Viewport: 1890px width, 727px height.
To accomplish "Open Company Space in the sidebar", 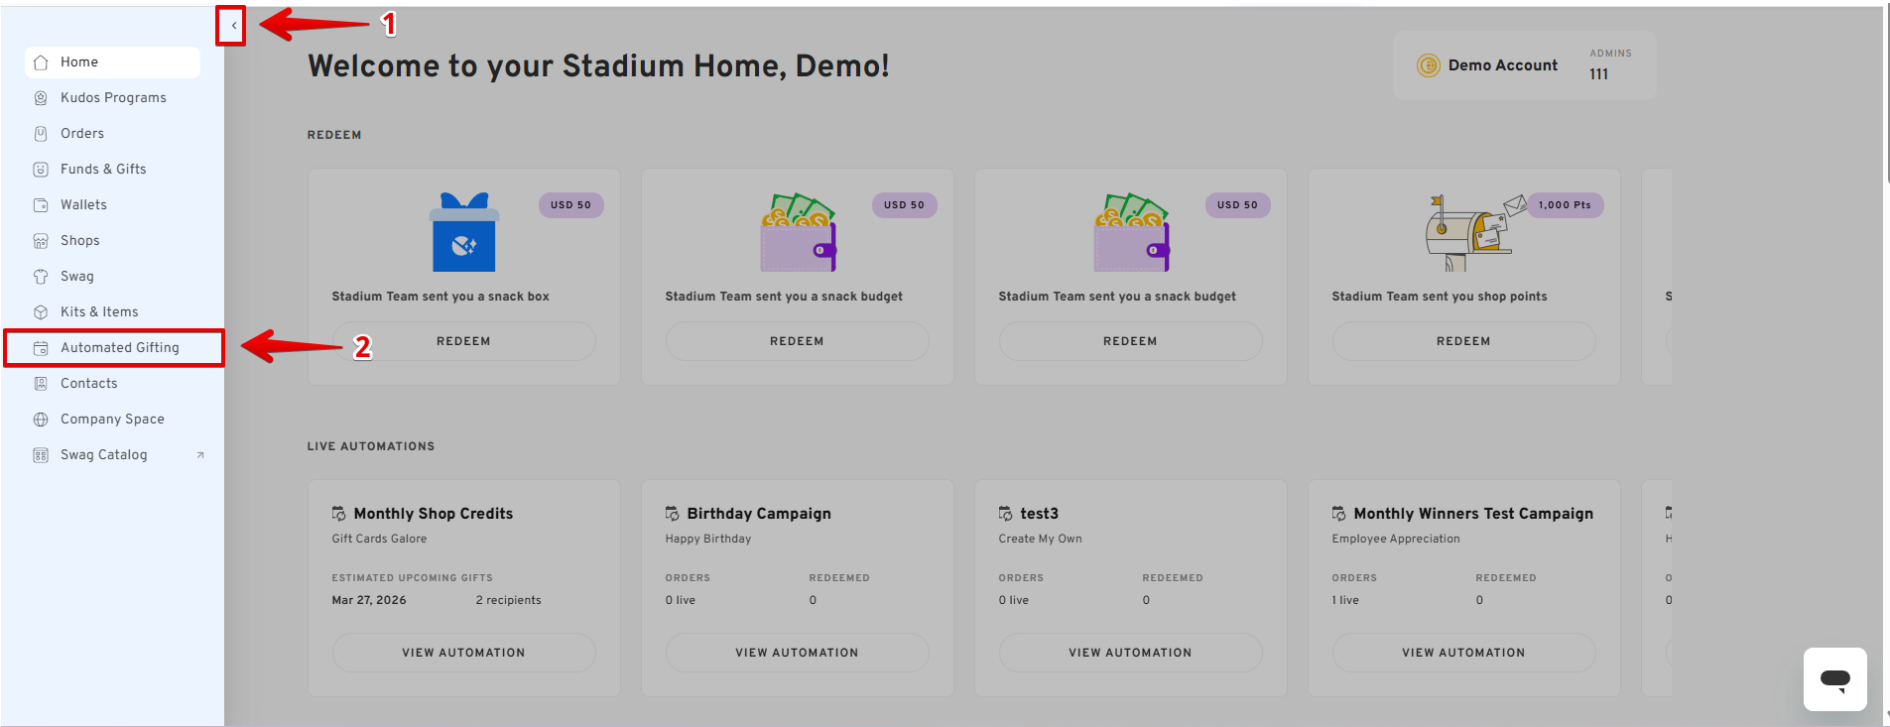I will tap(112, 420).
